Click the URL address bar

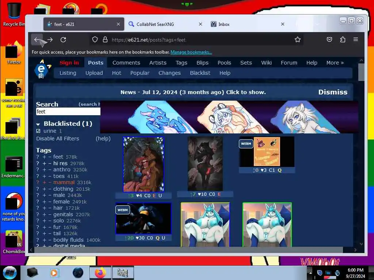pos(196,40)
